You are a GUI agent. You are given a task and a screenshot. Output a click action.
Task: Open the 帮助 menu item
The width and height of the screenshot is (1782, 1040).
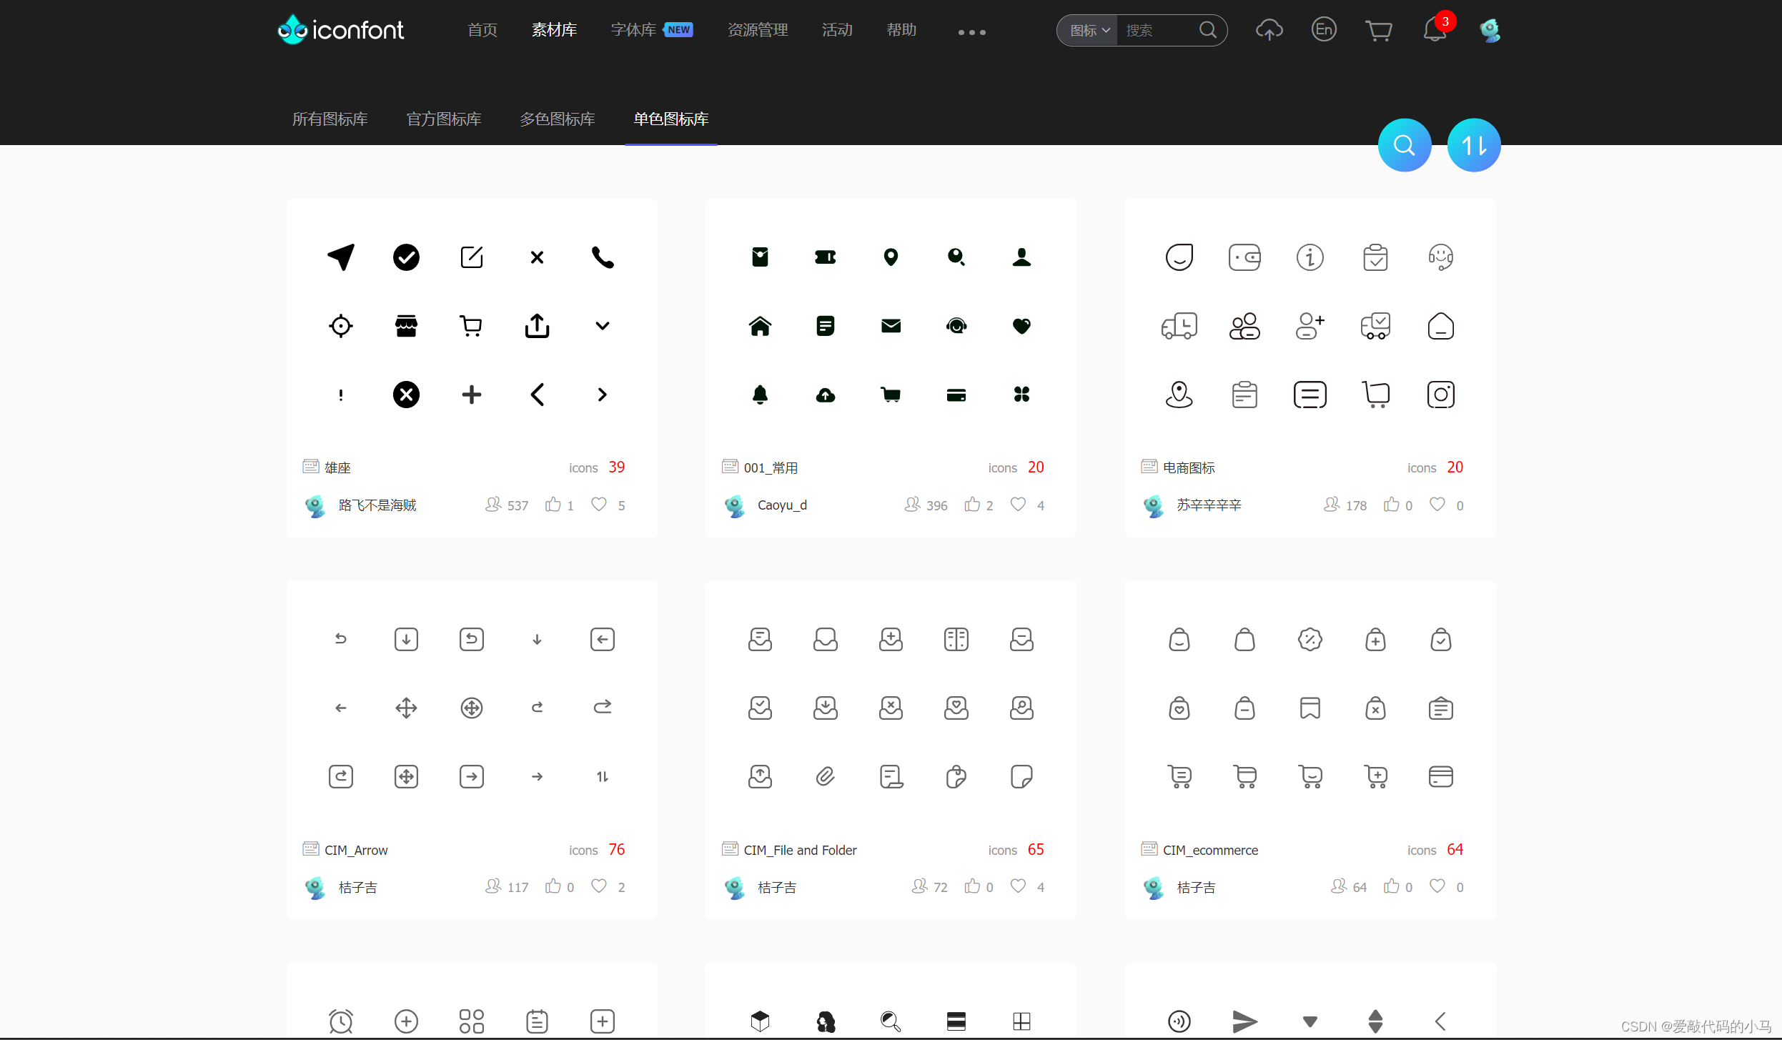[x=901, y=30]
